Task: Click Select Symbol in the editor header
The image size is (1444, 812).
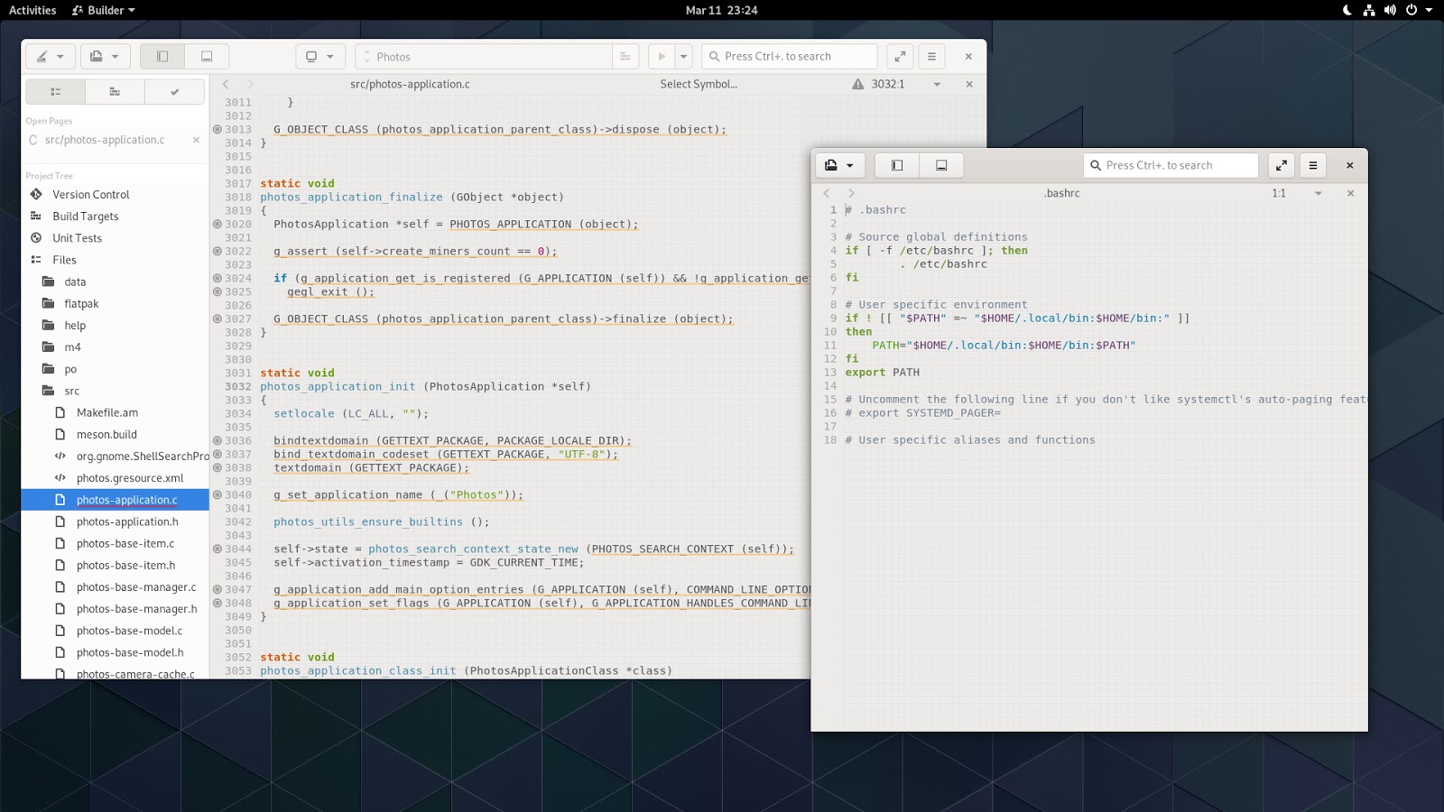Action: pyautogui.click(x=699, y=84)
